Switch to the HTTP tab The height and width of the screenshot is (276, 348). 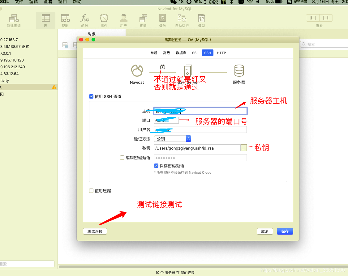click(221, 53)
